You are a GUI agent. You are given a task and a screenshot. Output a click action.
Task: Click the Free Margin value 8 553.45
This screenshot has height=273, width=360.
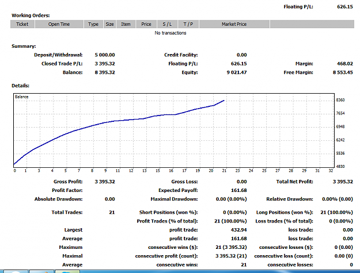point(343,72)
